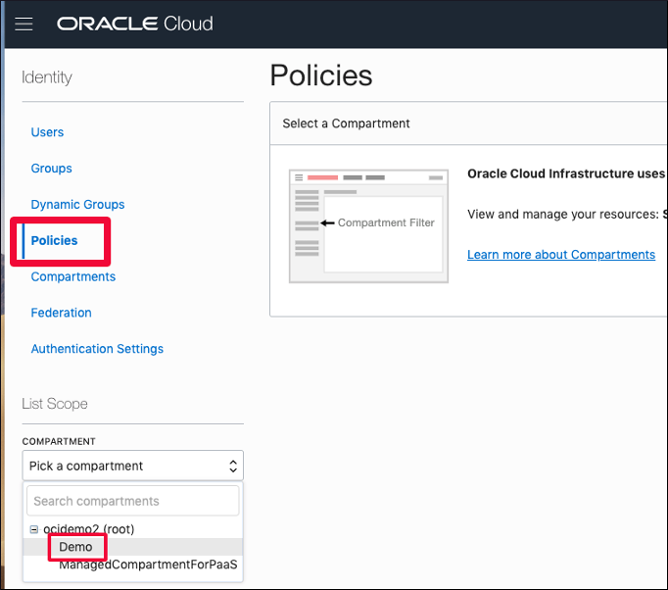Click the Search compartments field
Image resolution: width=668 pixels, height=590 pixels.
[x=133, y=501]
